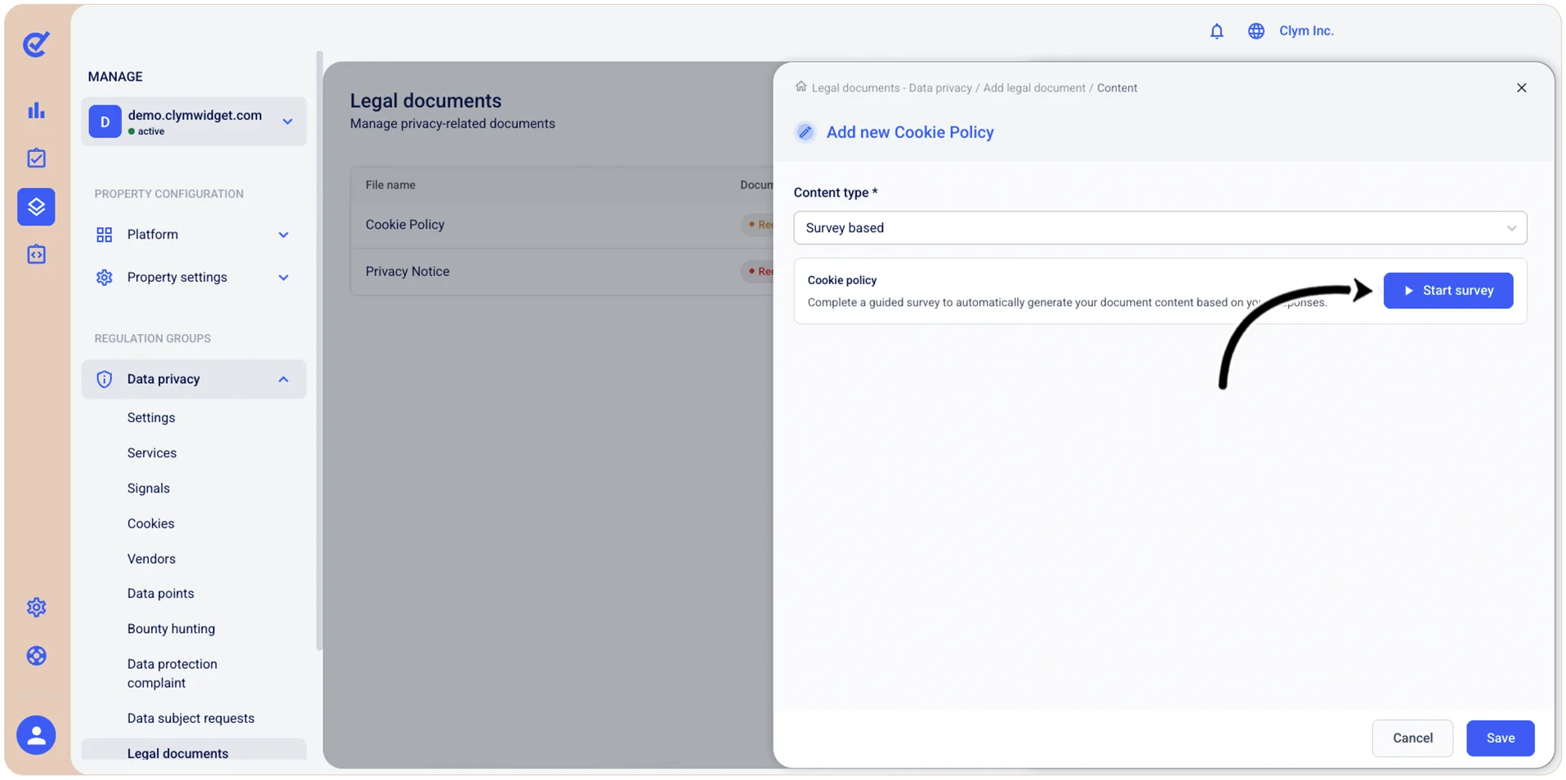Open the demo.clymwidget.com property dropdown
Screen dimensions: 1566x780
click(194, 122)
